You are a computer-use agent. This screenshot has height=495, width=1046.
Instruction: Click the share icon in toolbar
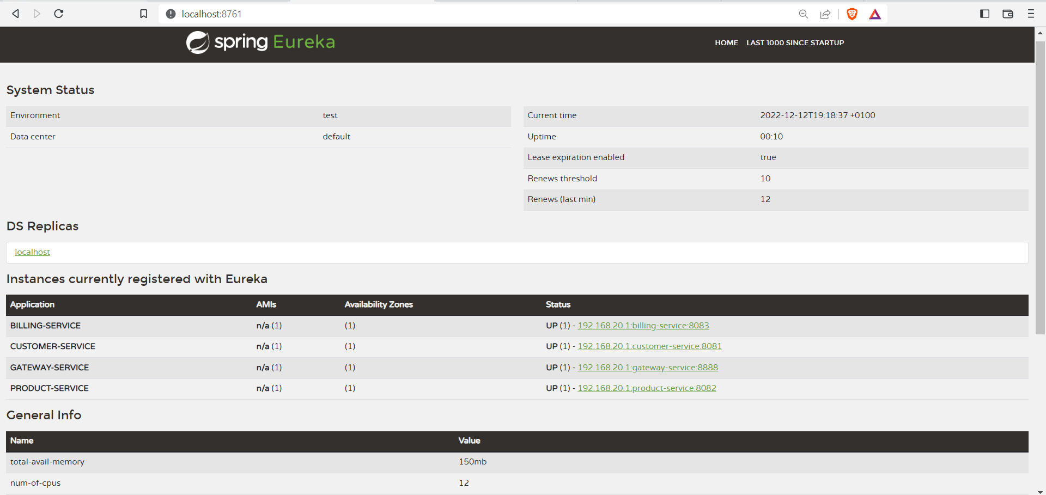pyautogui.click(x=825, y=14)
